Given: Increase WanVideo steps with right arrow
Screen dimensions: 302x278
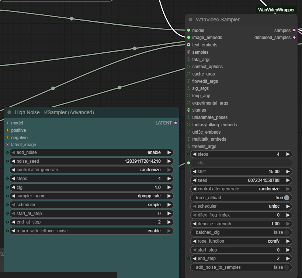Looking at the screenshot, I should 288,154.
